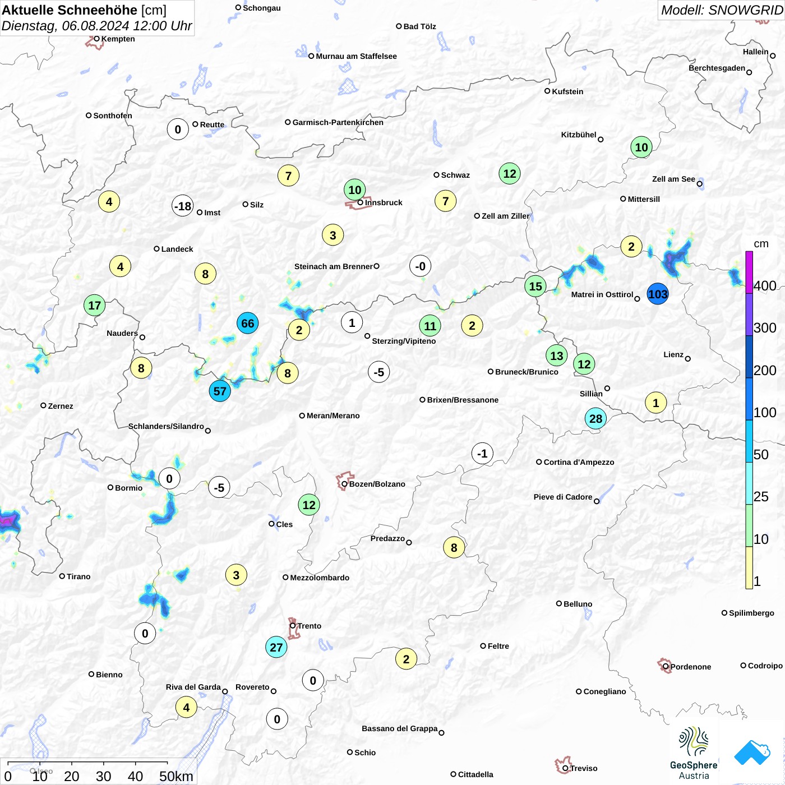Click the GeoSphere Austria logo

pos(694,753)
